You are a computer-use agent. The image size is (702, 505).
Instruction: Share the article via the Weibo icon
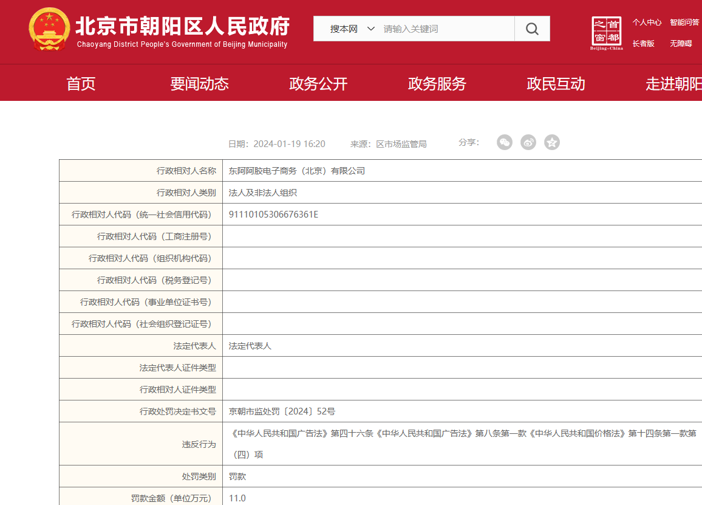[528, 142]
